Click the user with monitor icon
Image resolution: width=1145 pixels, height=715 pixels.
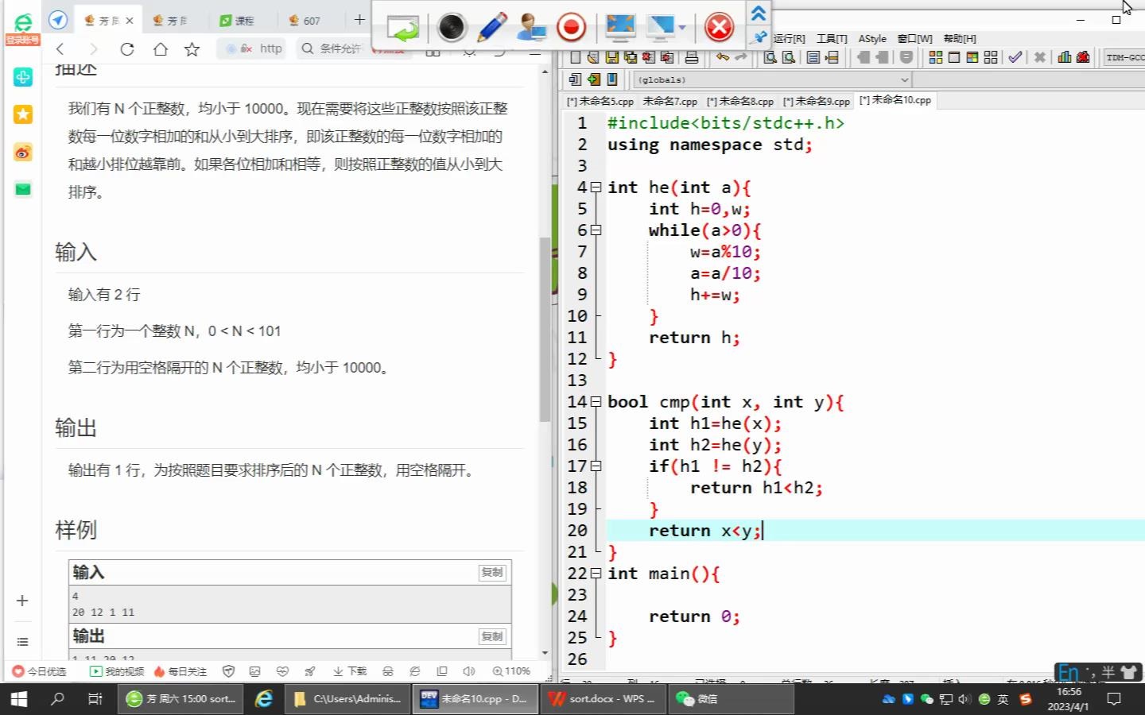click(530, 28)
